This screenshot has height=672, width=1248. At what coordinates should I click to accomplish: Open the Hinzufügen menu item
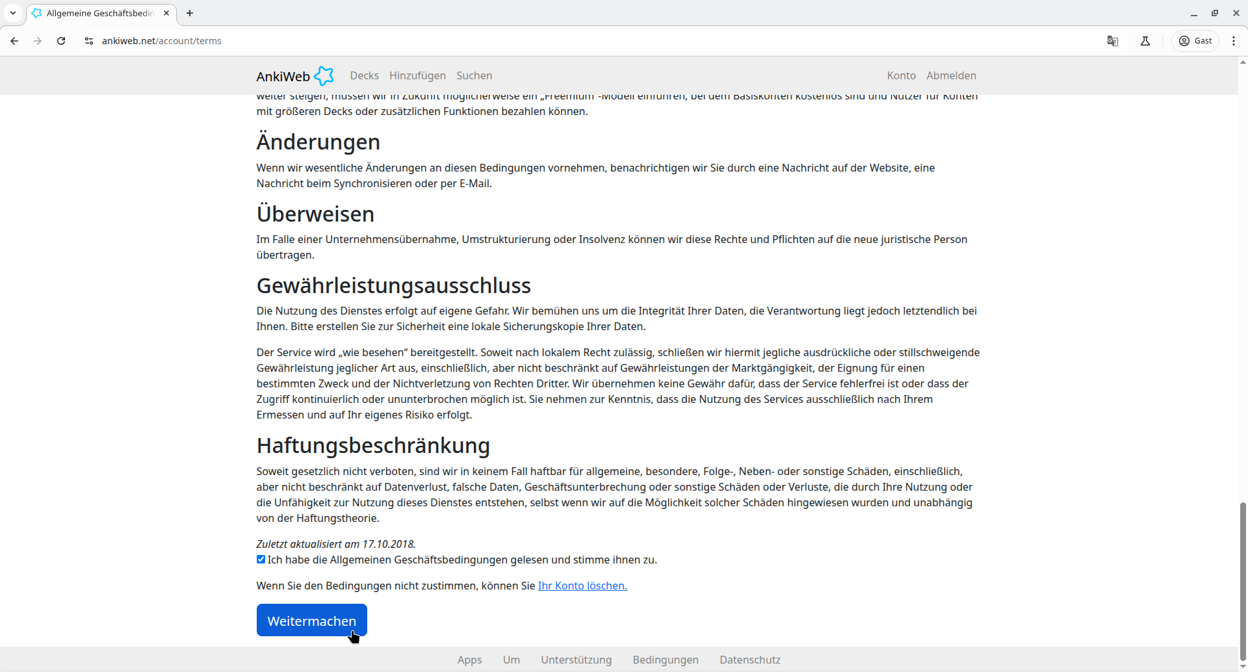[x=417, y=76]
